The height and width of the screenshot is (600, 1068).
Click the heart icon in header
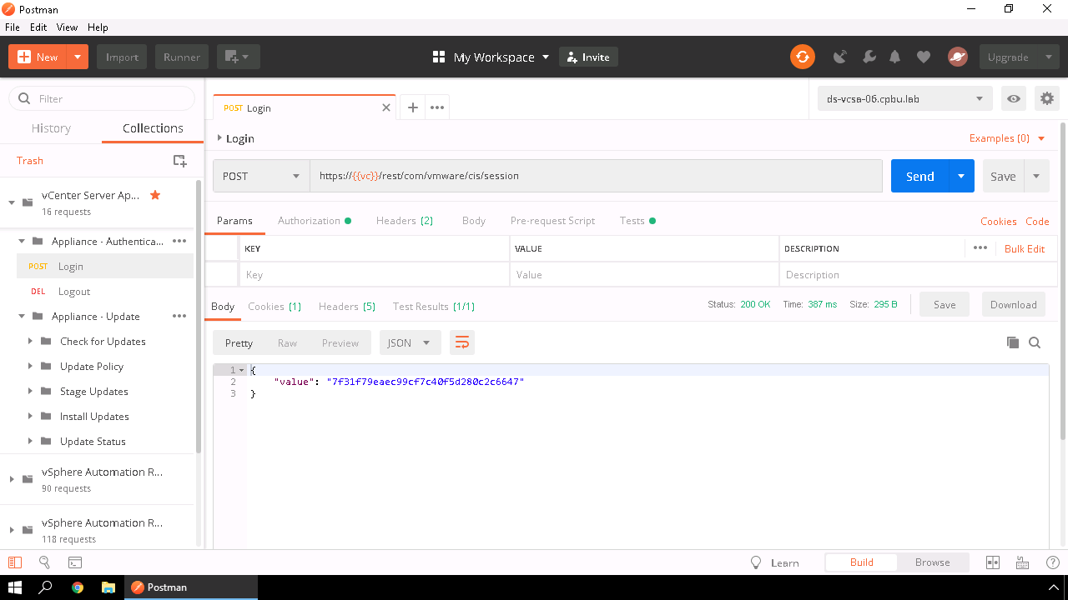click(x=923, y=57)
